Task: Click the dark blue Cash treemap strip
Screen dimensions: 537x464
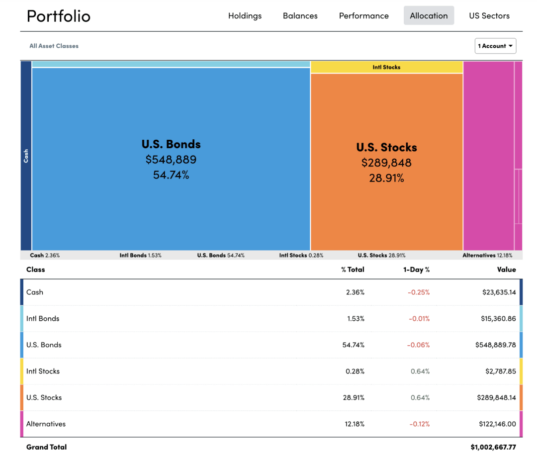Action: pyautogui.click(x=26, y=156)
